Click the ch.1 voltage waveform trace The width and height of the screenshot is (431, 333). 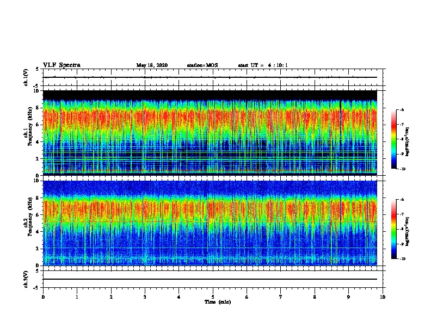(210, 77)
